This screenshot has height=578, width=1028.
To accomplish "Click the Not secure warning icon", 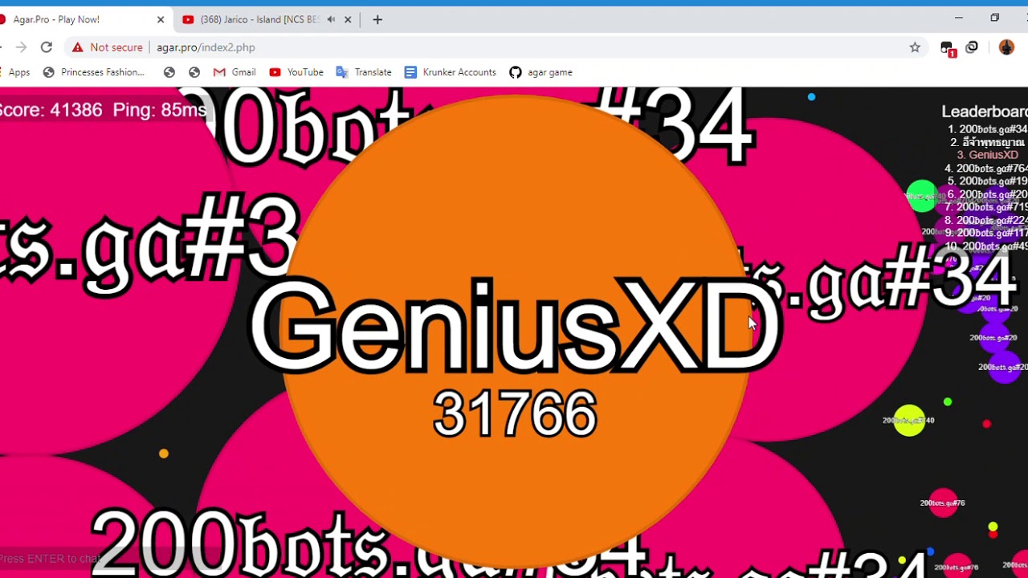I will coord(77,47).
